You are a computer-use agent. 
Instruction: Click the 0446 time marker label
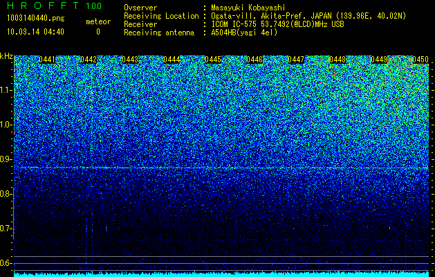(x=254, y=60)
